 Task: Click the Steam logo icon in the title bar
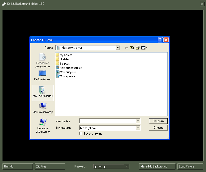tap(4, 4)
